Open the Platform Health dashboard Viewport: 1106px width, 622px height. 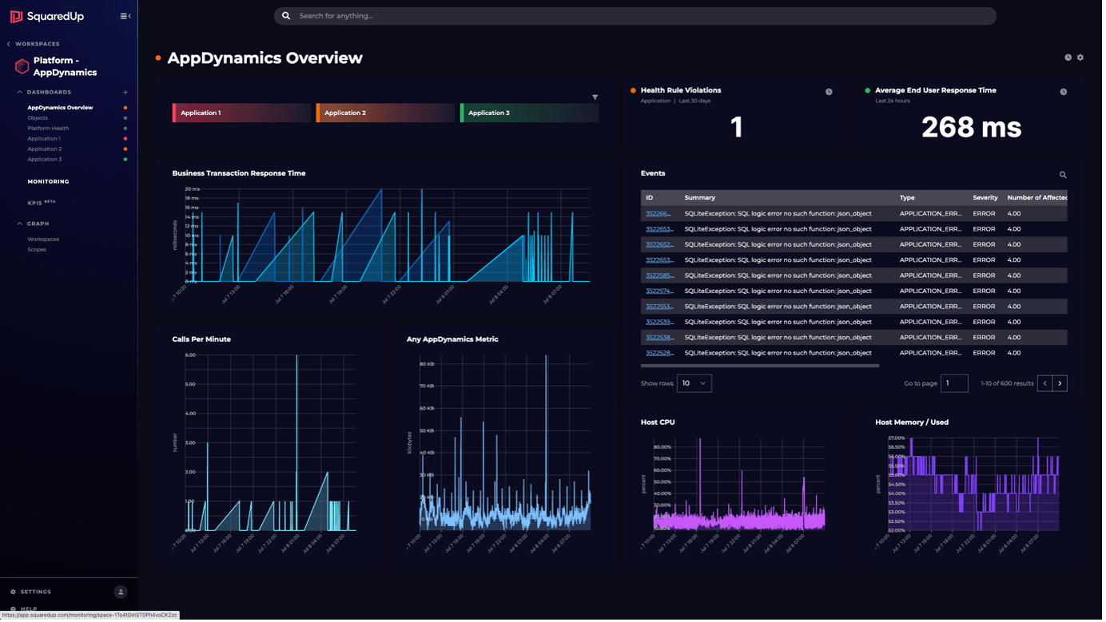[x=48, y=128]
